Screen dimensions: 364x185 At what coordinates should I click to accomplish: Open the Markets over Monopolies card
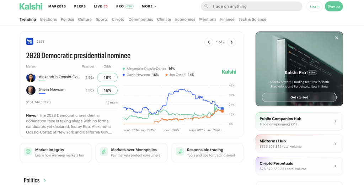click(x=132, y=153)
